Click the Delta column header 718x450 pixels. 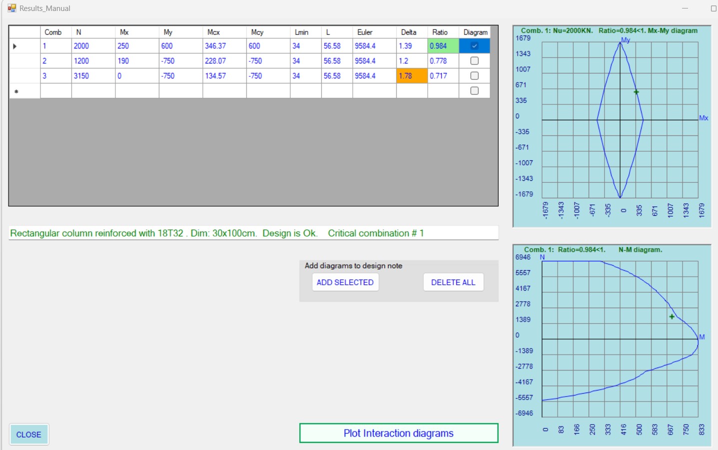(x=412, y=32)
